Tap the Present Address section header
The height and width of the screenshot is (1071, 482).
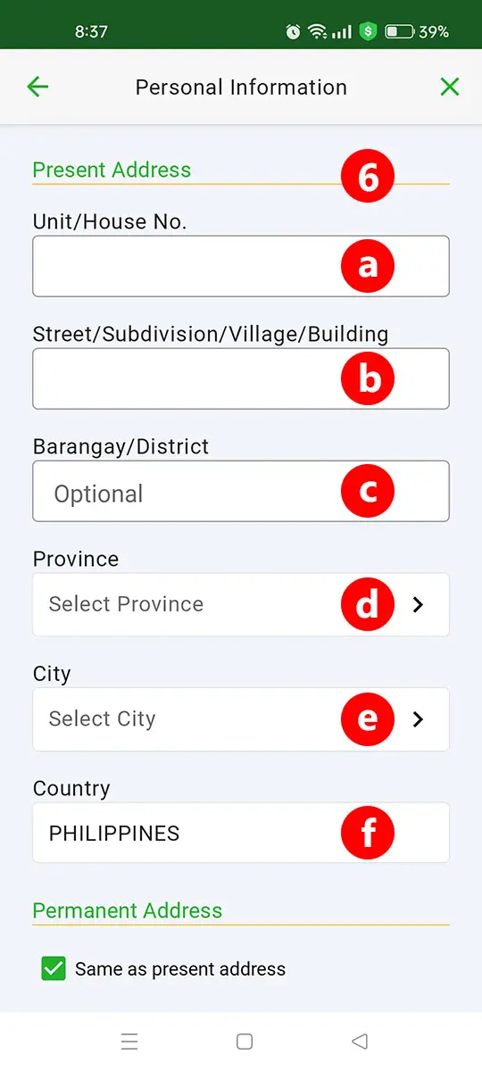point(112,170)
